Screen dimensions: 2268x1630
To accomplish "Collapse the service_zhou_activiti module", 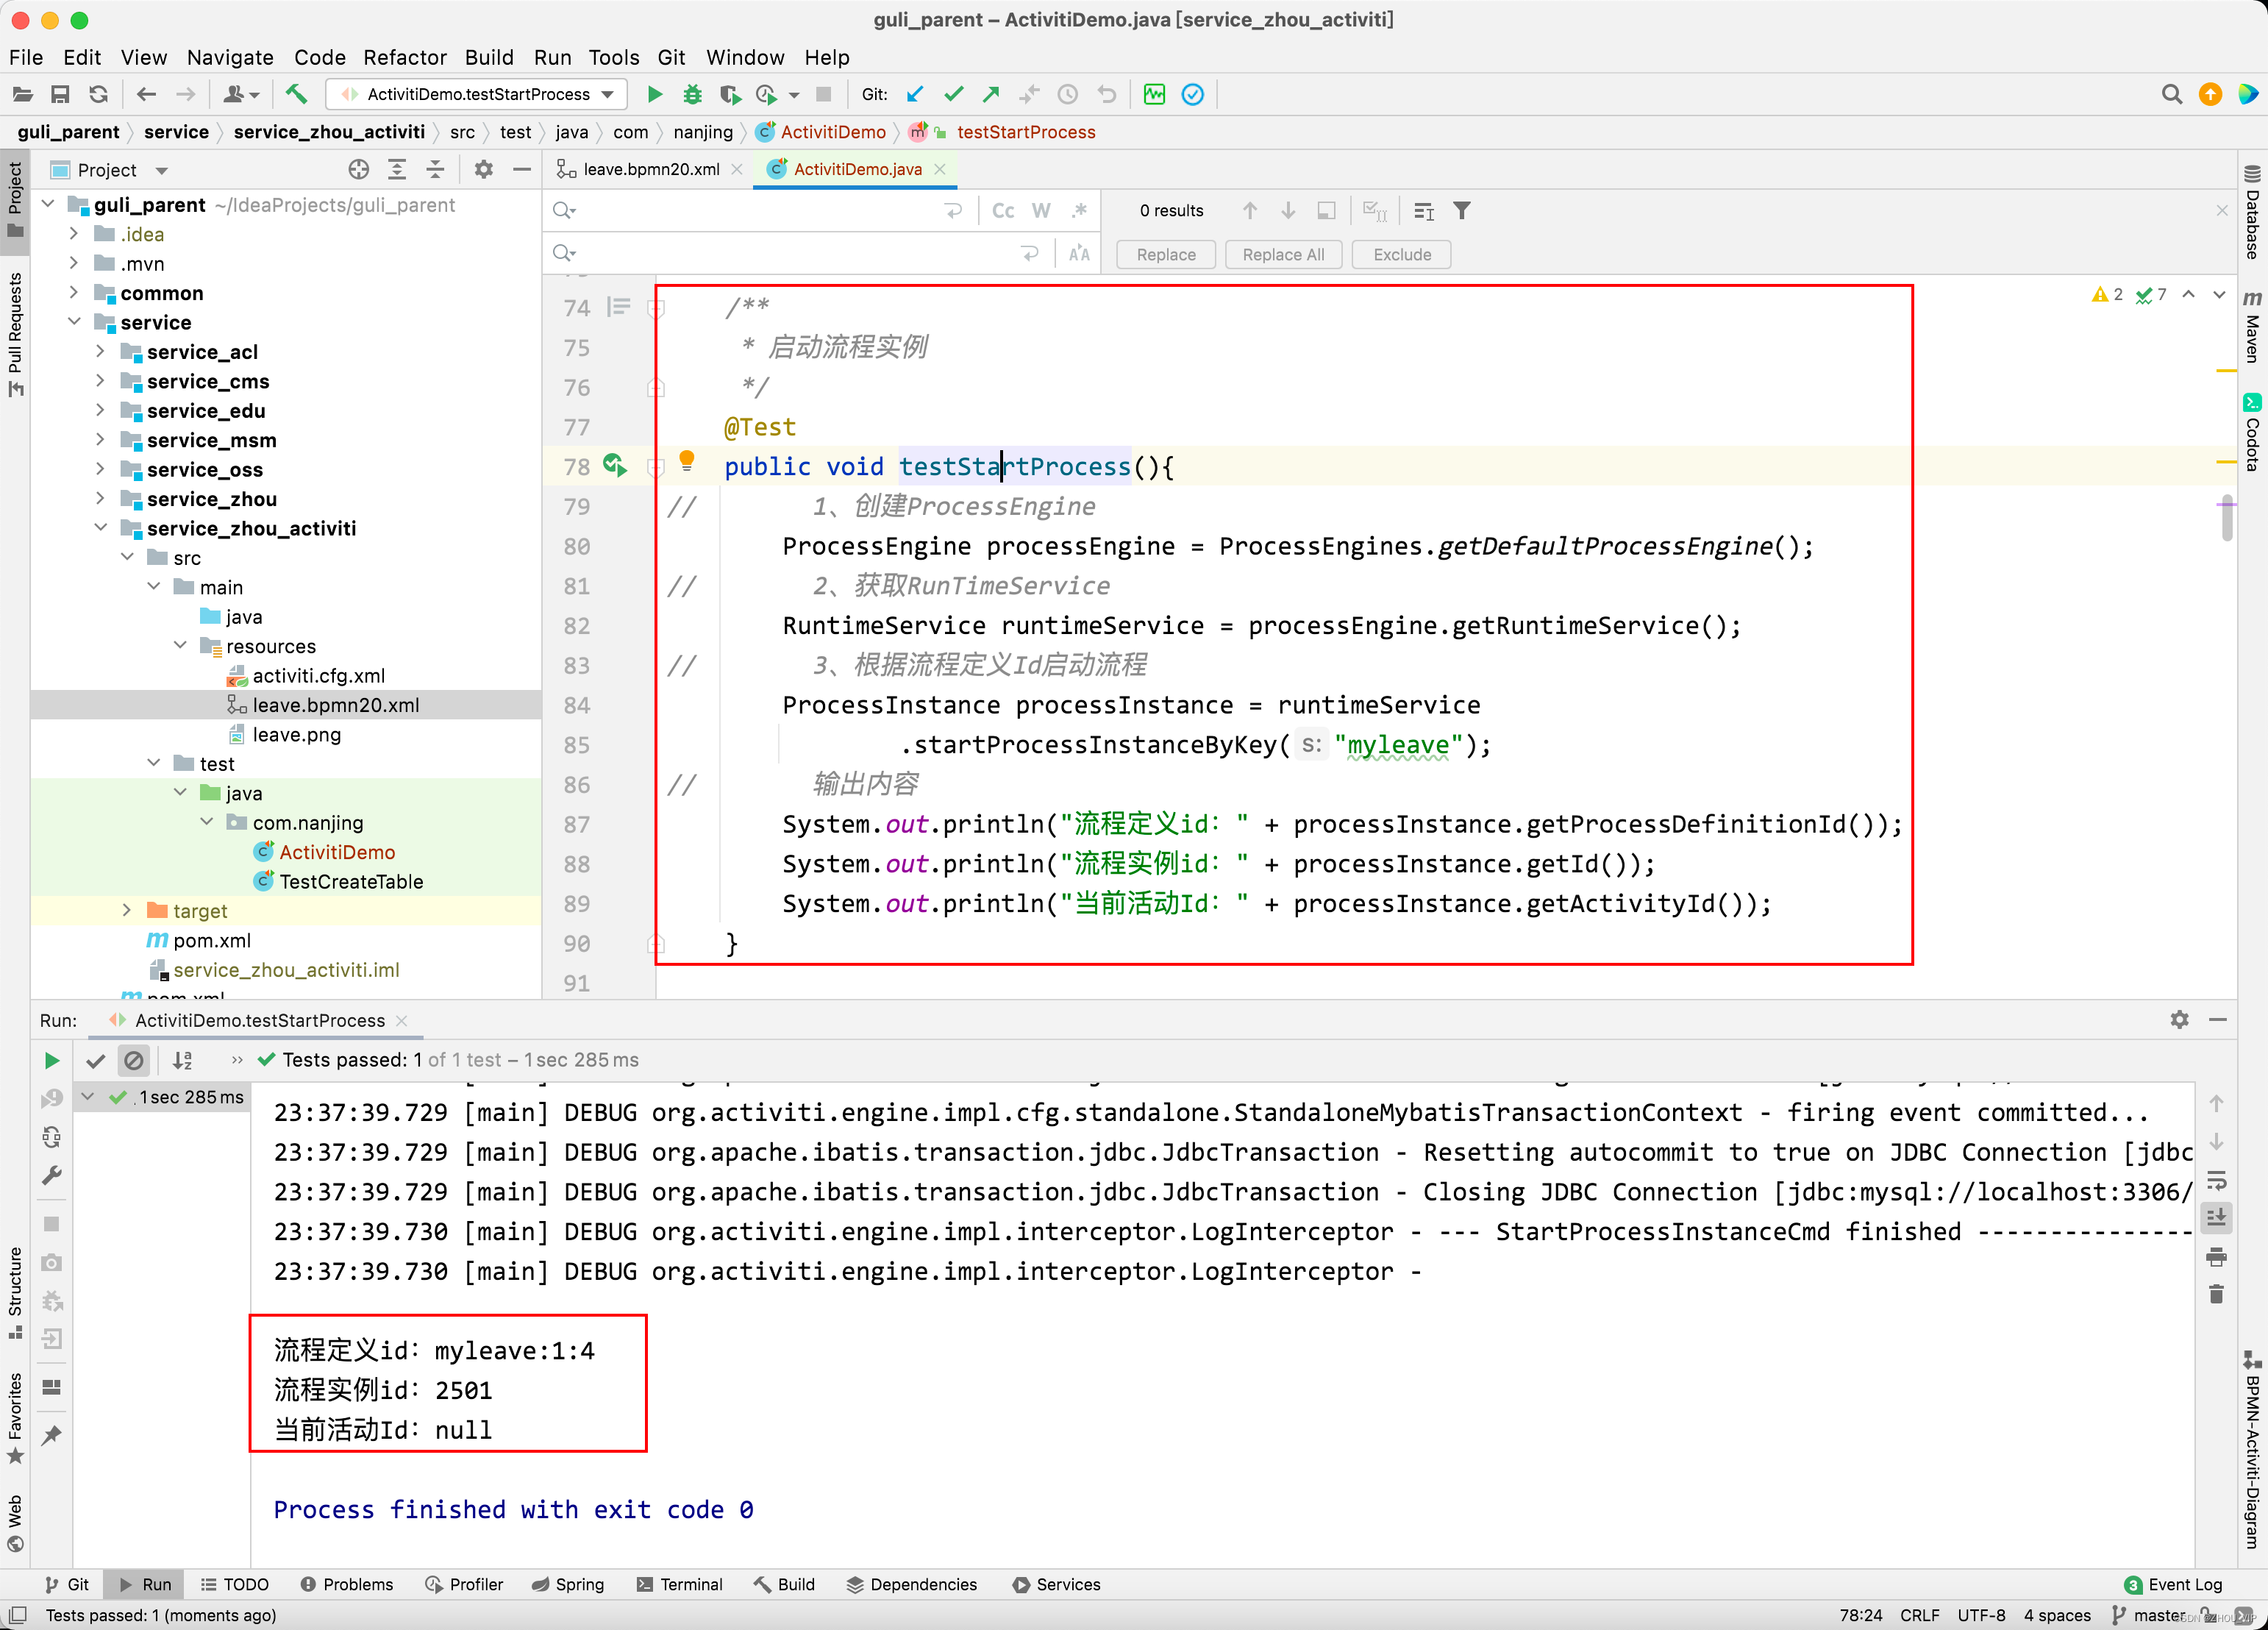I will (101, 528).
